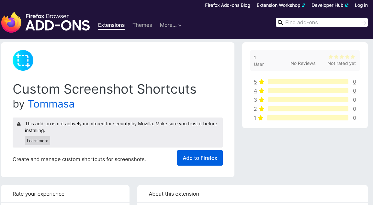
Task: Click the Custom Screenshot Shortcuts extension icon
Action: pyautogui.click(x=23, y=60)
